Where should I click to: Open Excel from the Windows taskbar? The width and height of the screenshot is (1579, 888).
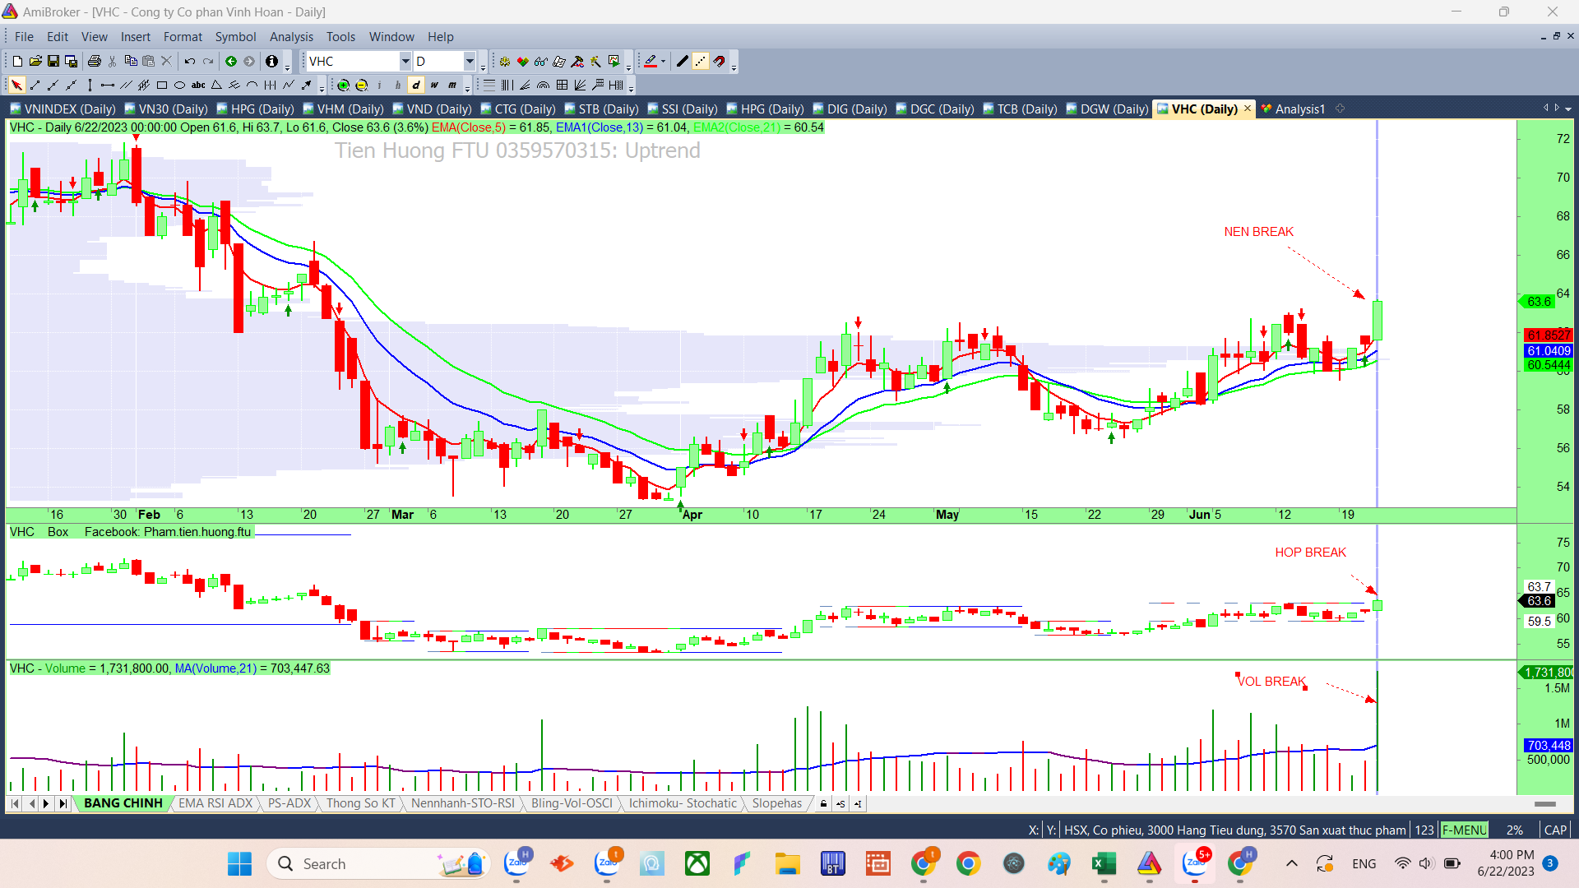[1103, 863]
